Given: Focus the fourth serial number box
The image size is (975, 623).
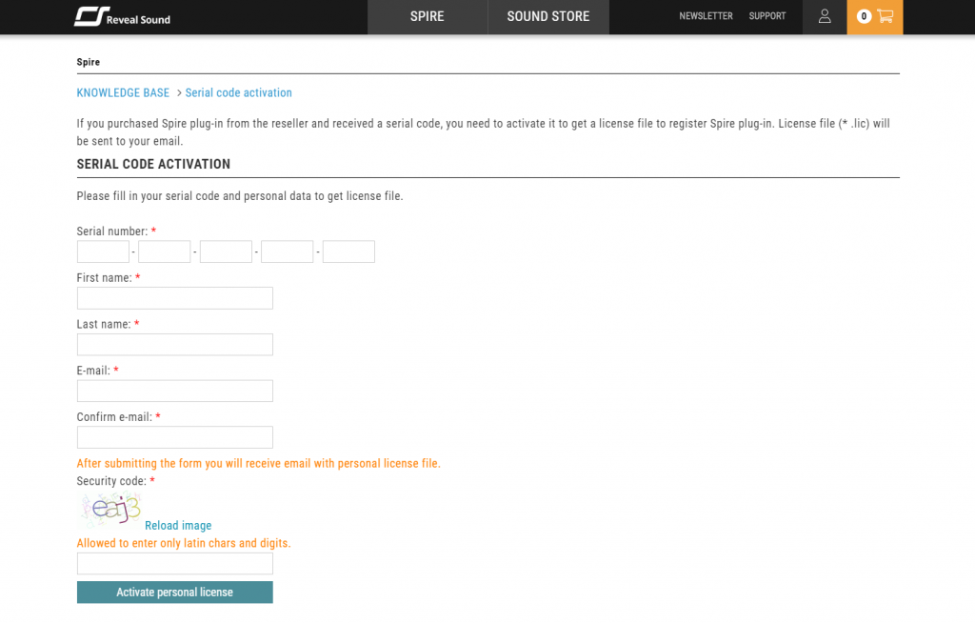Looking at the screenshot, I should coord(288,251).
